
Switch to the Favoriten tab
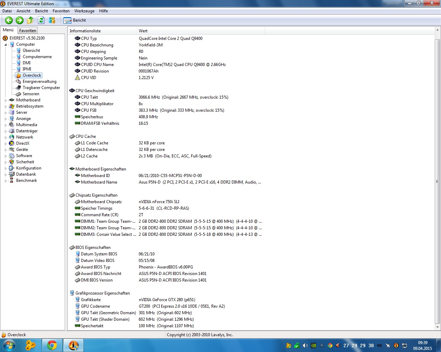pyautogui.click(x=28, y=31)
